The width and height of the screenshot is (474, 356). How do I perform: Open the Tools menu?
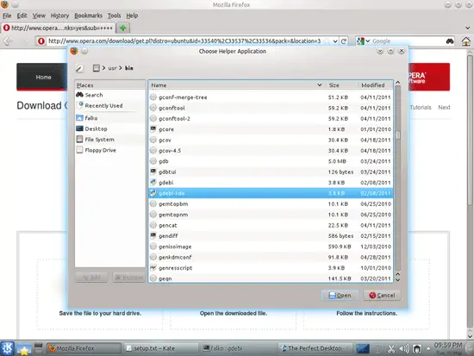click(115, 16)
